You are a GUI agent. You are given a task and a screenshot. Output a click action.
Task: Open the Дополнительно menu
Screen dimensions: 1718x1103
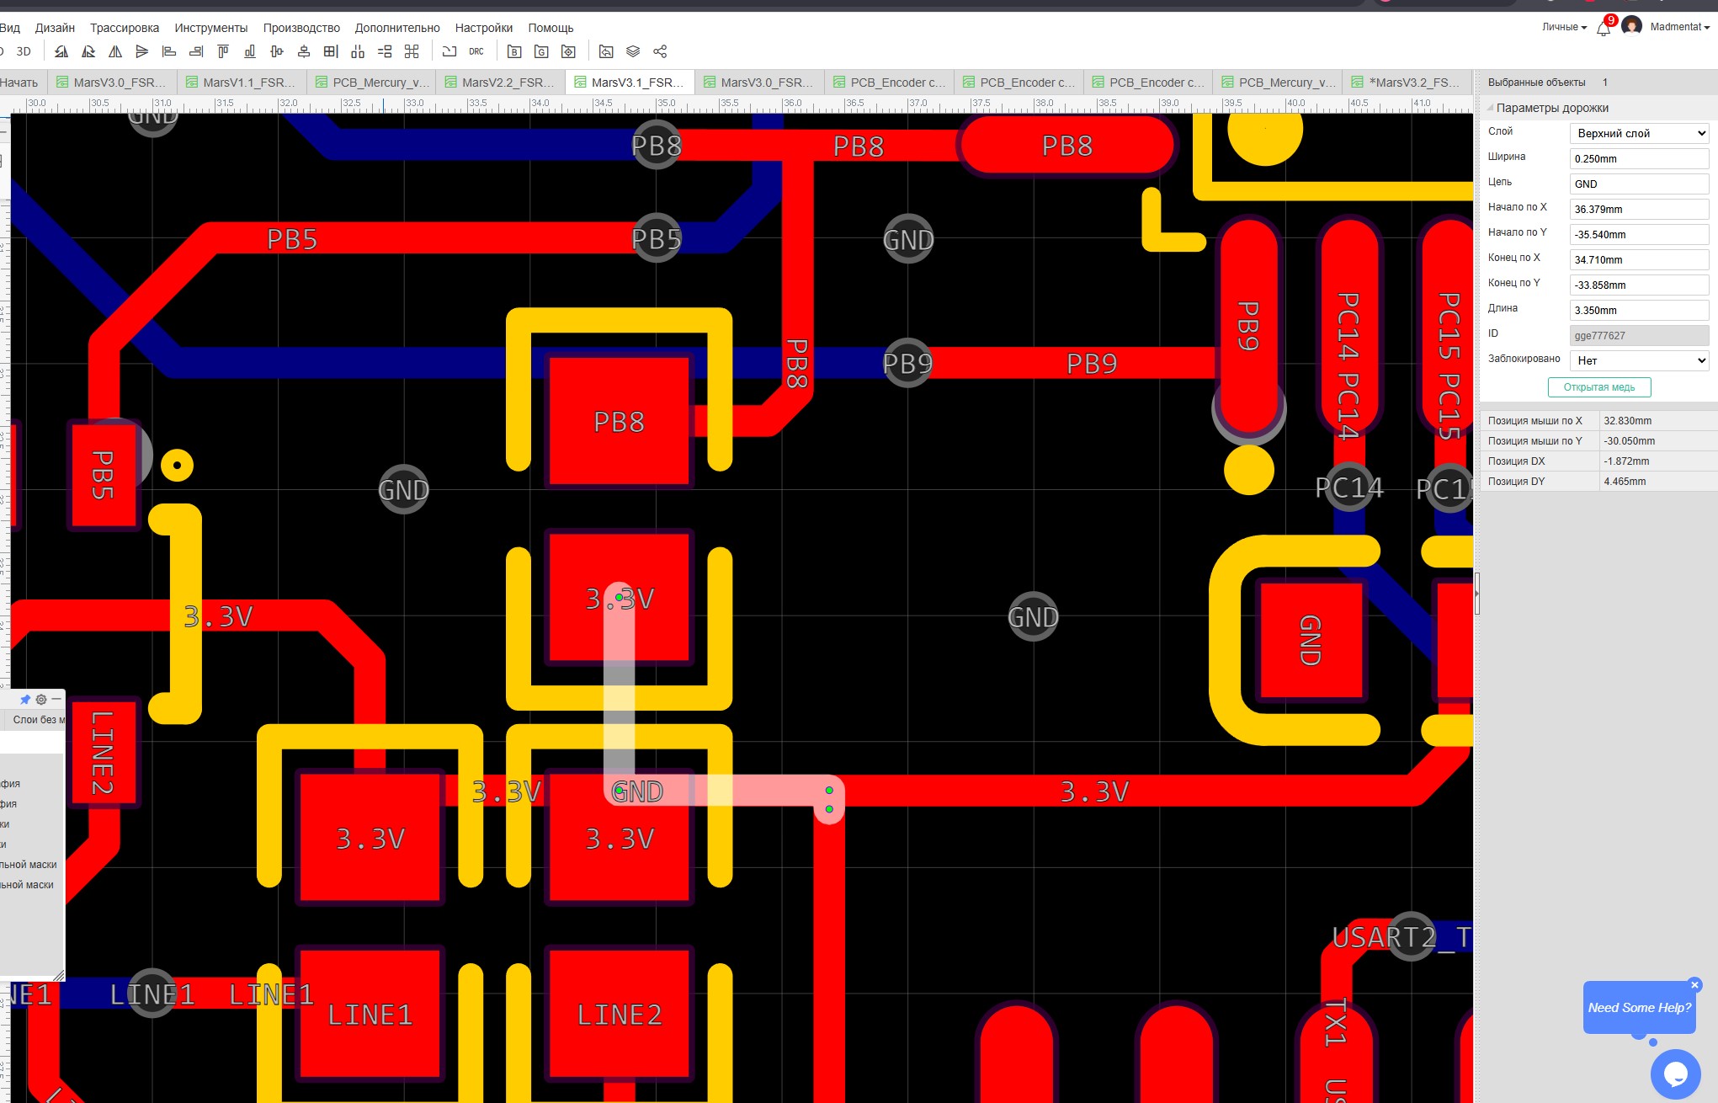coord(397,28)
